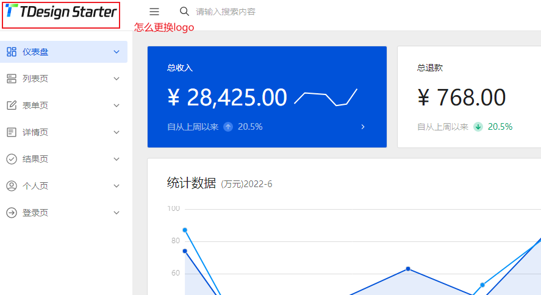Click the 结果页 check-circle icon
The image size is (541, 295).
click(x=12, y=159)
